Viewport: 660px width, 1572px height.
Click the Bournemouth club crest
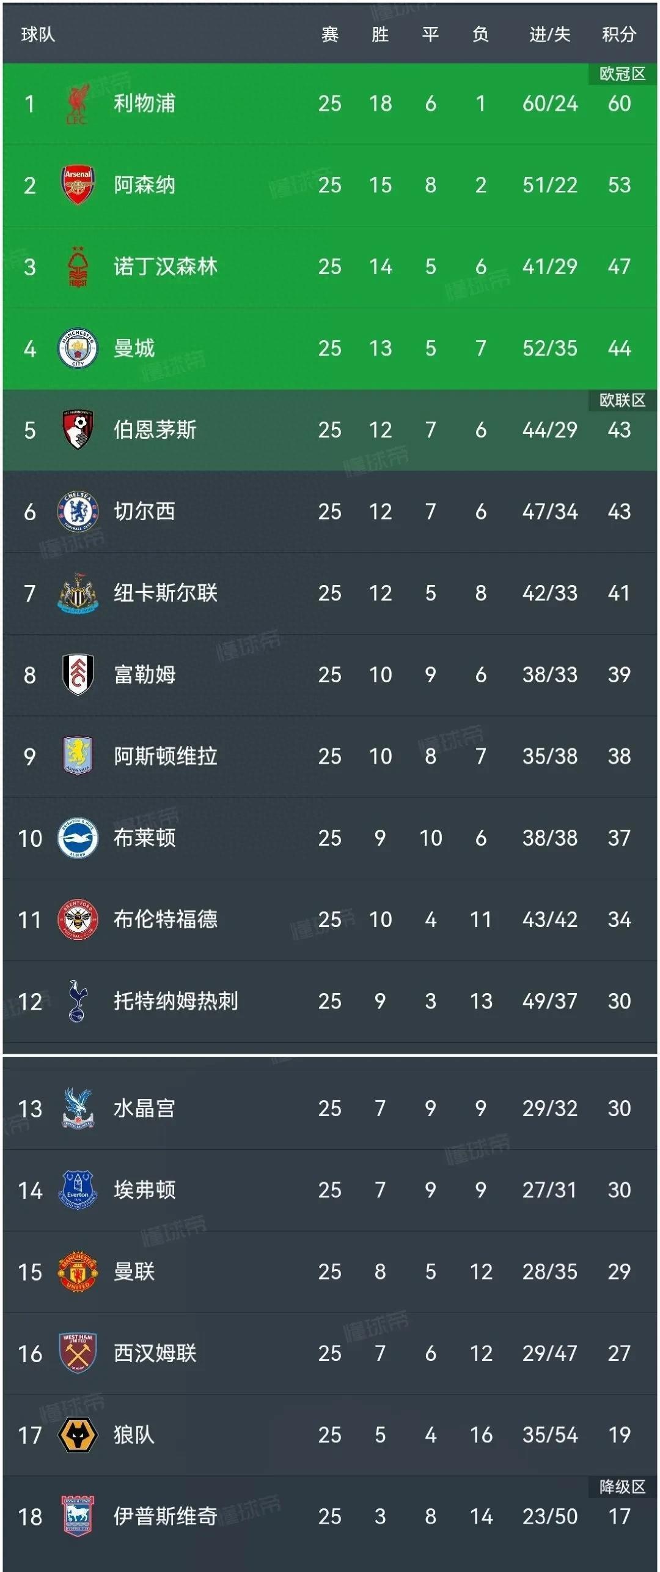pos(78,430)
